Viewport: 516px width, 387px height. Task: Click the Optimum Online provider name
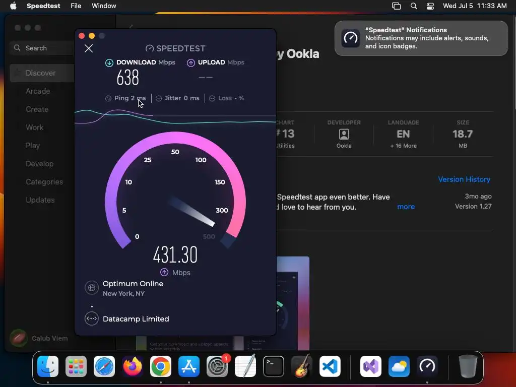(133, 284)
